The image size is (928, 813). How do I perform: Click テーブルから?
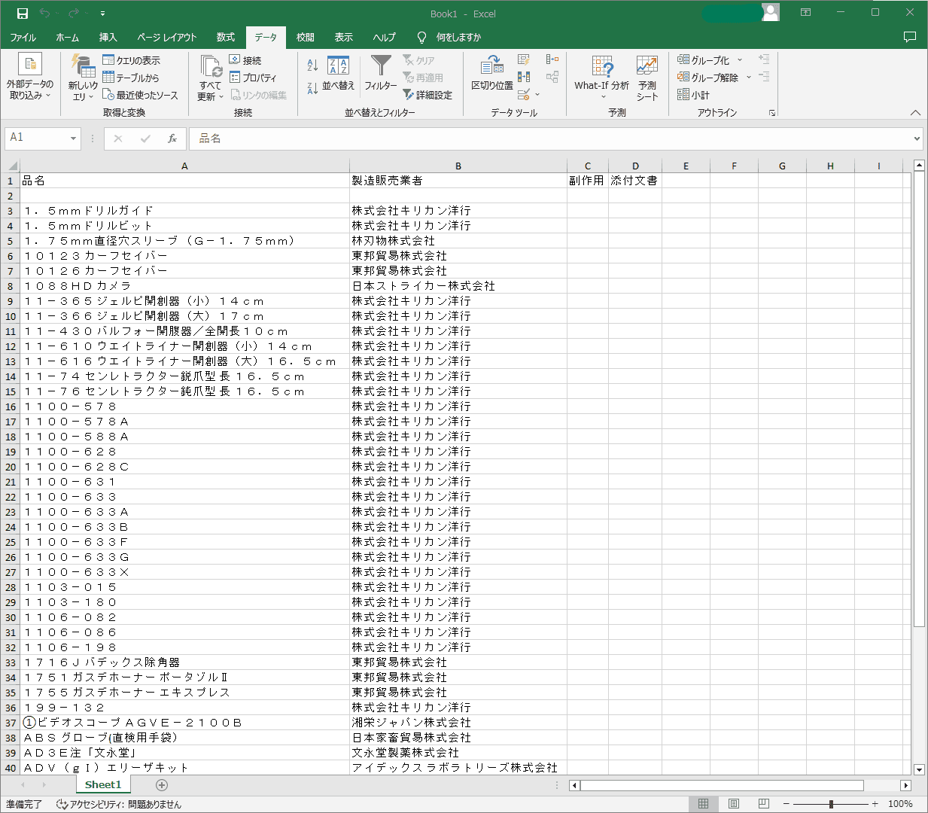coord(131,78)
